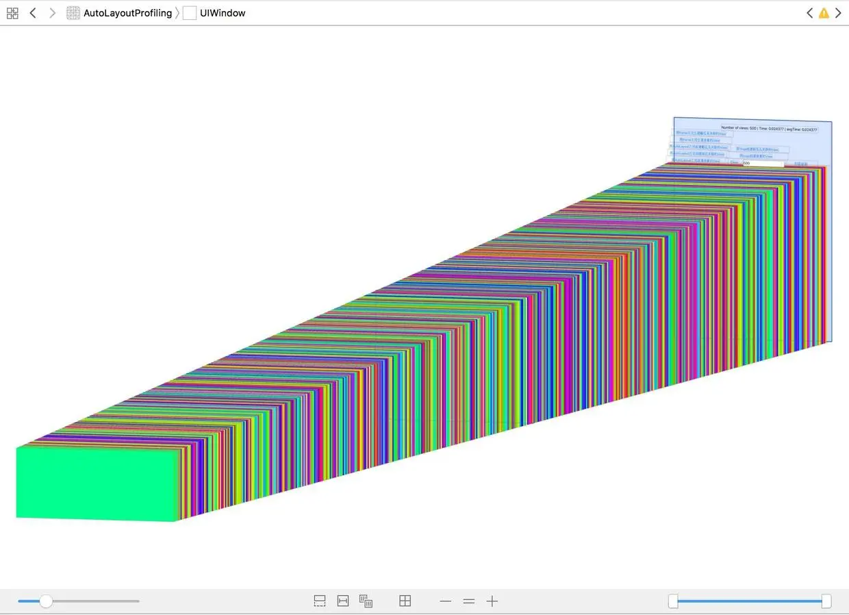Open the adjust view mode menu
The width and height of the screenshot is (849, 615).
366,601
